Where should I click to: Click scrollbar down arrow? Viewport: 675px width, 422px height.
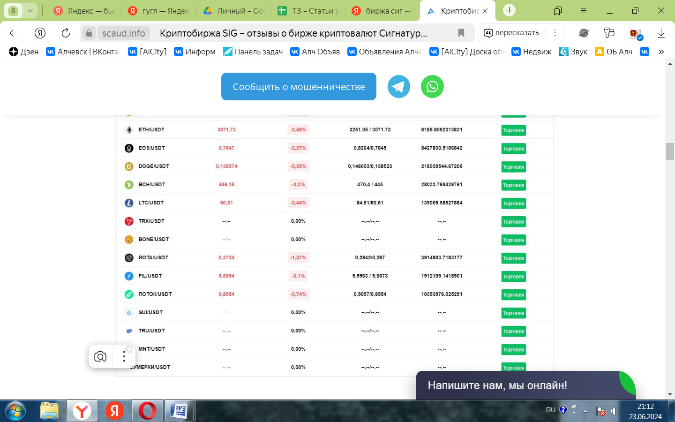[x=670, y=395]
